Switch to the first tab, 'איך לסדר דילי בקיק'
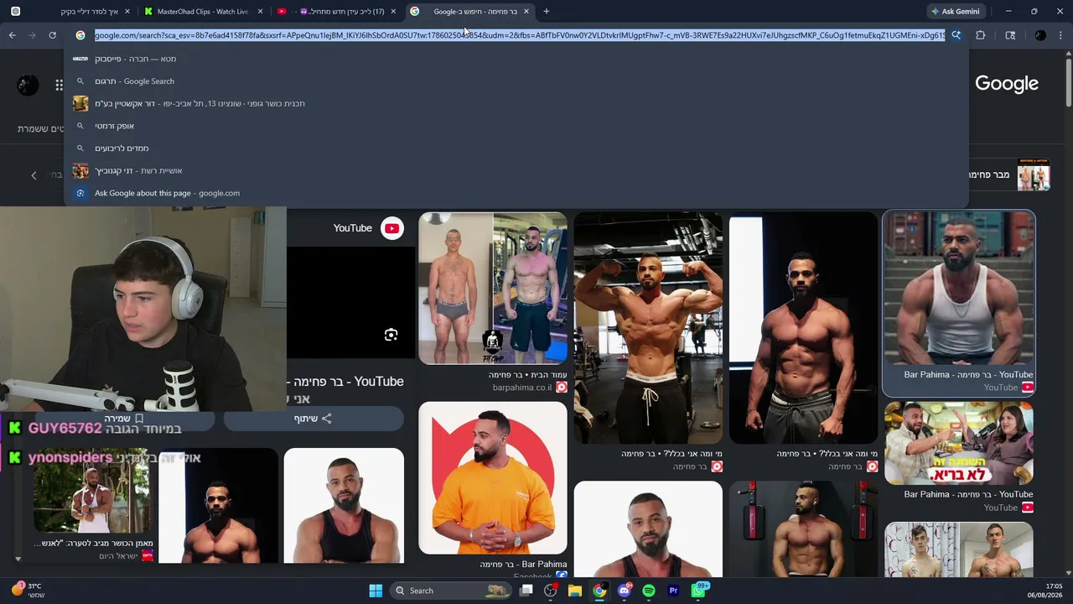1073x604 pixels. pos(70,12)
